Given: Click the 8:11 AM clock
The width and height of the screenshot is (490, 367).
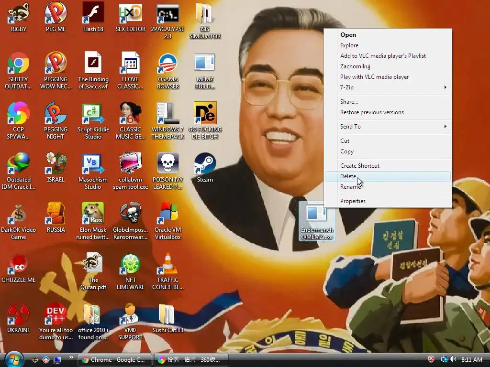Looking at the screenshot, I should (x=471, y=359).
